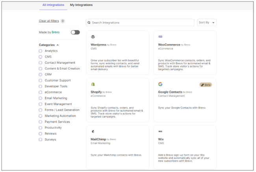This screenshot has height=172, width=256.
Task: Focus the Search Integrations input field
Action: pos(142,23)
